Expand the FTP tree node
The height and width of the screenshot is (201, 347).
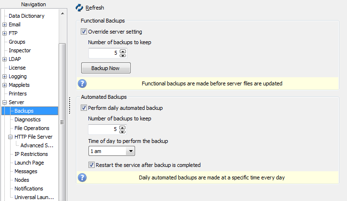[5, 34]
